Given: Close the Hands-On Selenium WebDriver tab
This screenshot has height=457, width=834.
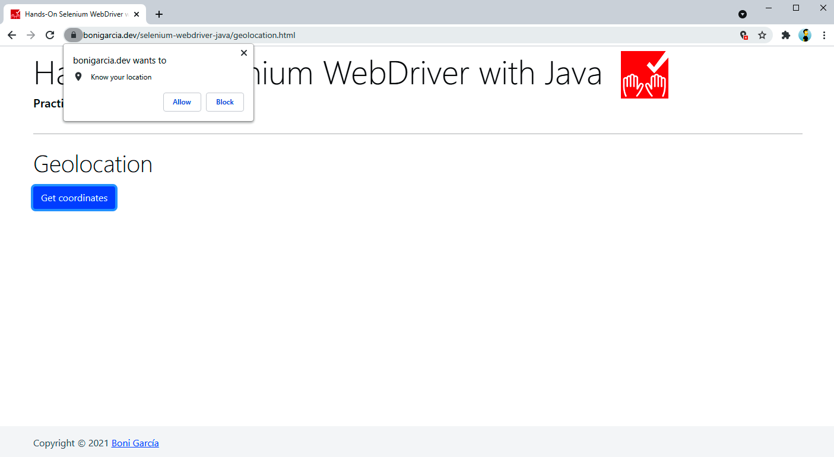Looking at the screenshot, I should (x=137, y=14).
